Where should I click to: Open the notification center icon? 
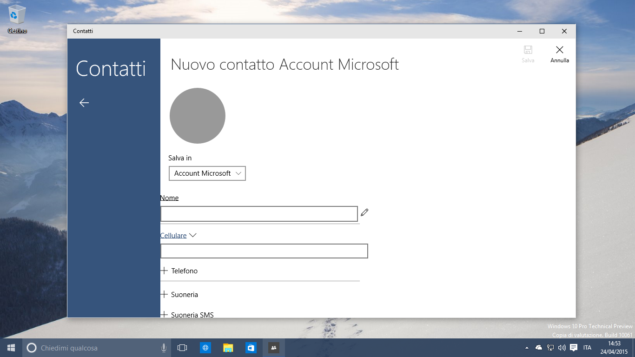click(x=574, y=348)
